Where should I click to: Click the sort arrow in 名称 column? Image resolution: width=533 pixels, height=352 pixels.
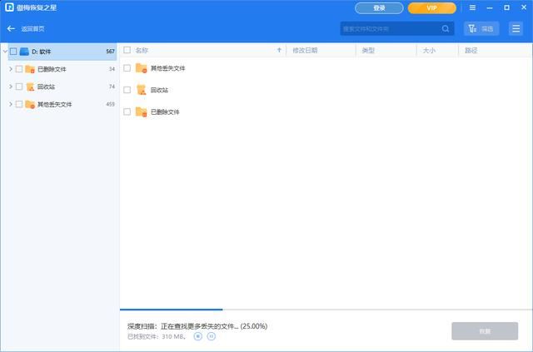[x=279, y=50]
